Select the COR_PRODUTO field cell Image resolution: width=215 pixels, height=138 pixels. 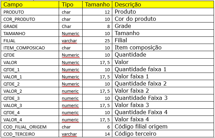pyautogui.click(x=19, y=19)
